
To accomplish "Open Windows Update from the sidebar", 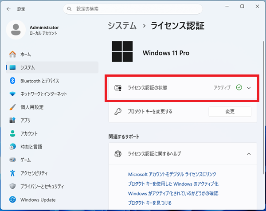I will (x=38, y=199).
